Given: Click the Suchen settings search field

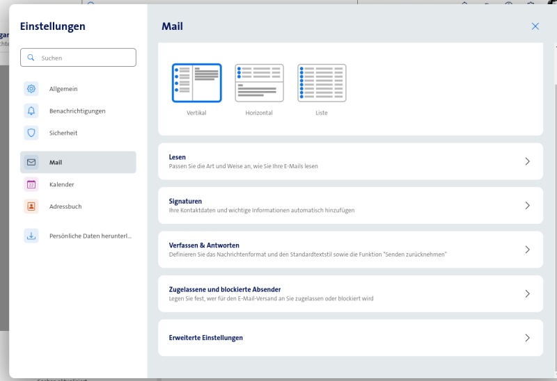Looking at the screenshot, I should tap(84, 58).
